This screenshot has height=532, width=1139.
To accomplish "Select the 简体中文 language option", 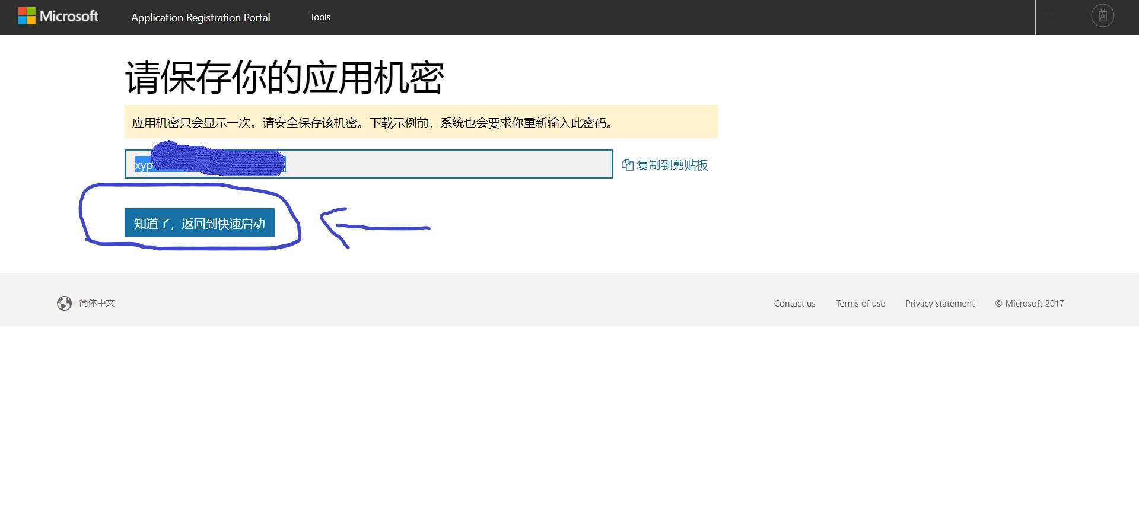I will (x=97, y=303).
